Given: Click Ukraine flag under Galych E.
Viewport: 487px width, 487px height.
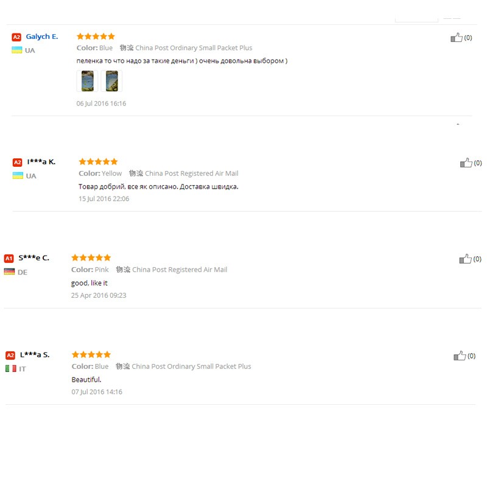Looking at the screenshot, I should (x=16, y=50).
